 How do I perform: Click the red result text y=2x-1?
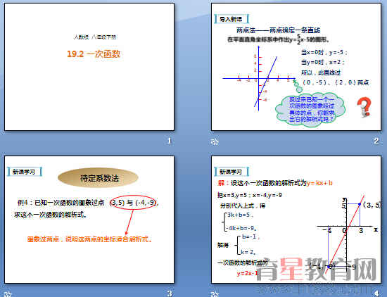pos(247,273)
